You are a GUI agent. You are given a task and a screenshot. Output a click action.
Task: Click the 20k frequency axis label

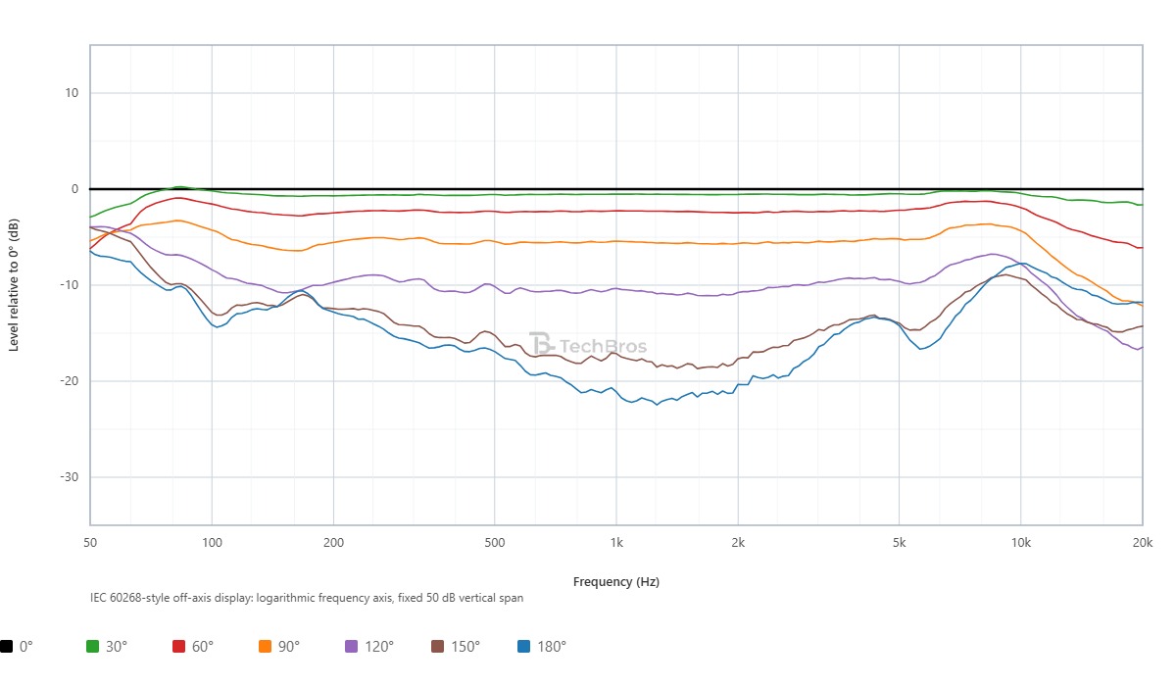[x=1143, y=542]
